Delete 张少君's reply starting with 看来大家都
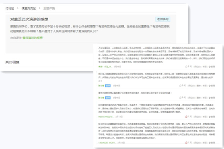 (206, 98)
